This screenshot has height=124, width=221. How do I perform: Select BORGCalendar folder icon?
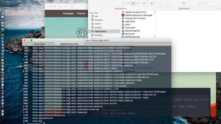[x=123, y=37]
